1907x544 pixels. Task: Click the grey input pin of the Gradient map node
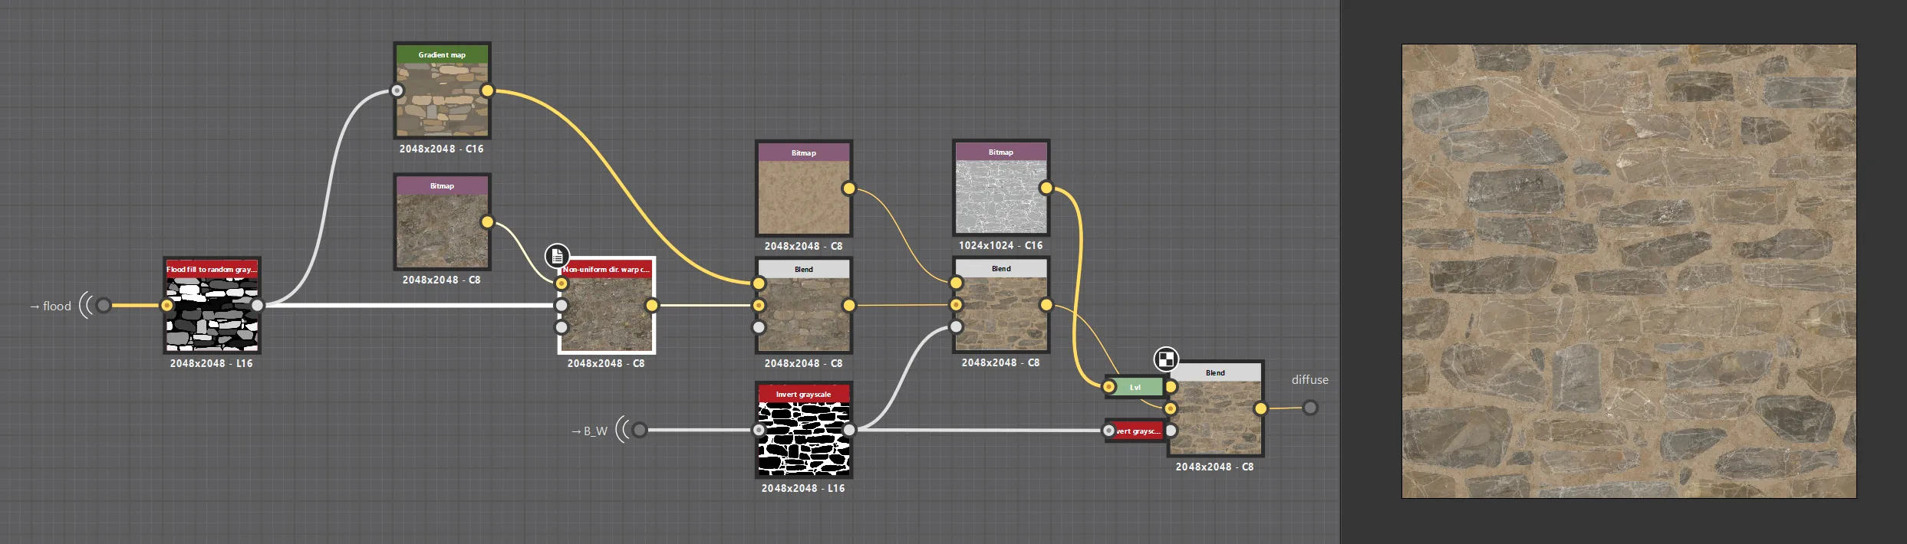(x=397, y=90)
